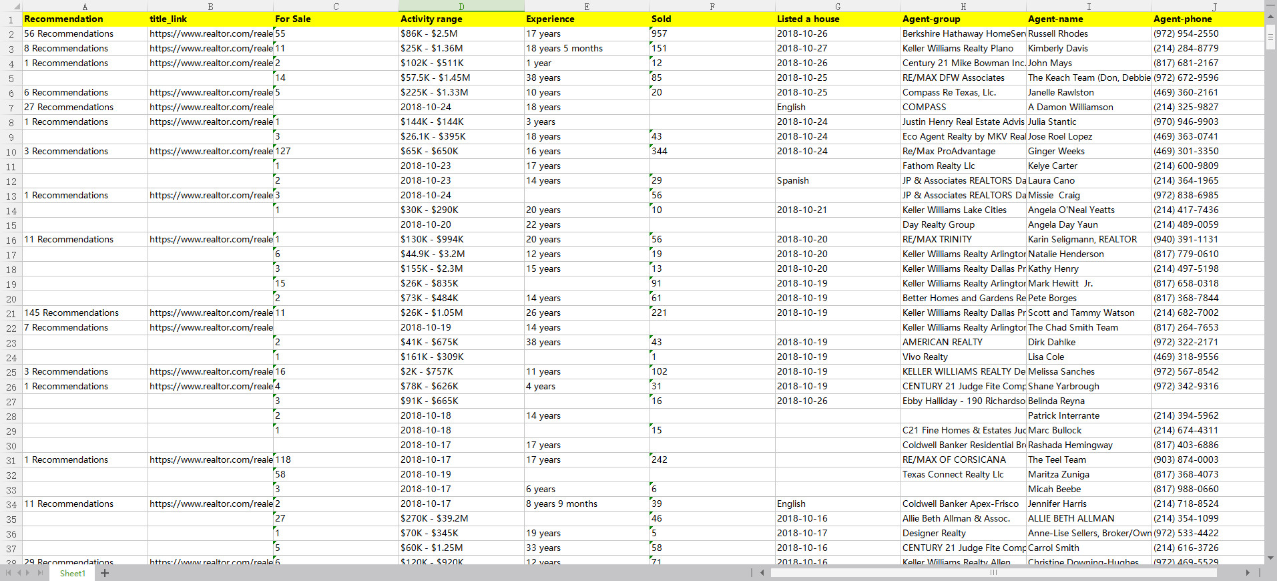Select column F header

pos(712,6)
